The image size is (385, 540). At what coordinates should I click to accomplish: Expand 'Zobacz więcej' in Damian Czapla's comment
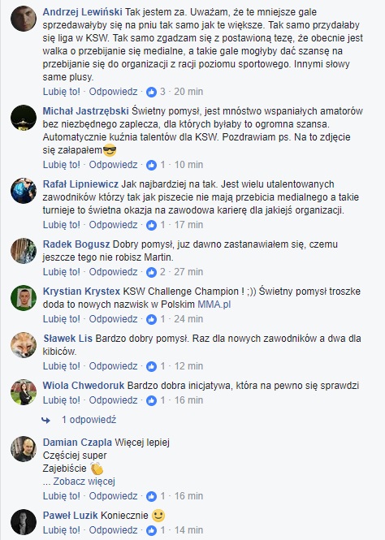pyautogui.click(x=84, y=481)
